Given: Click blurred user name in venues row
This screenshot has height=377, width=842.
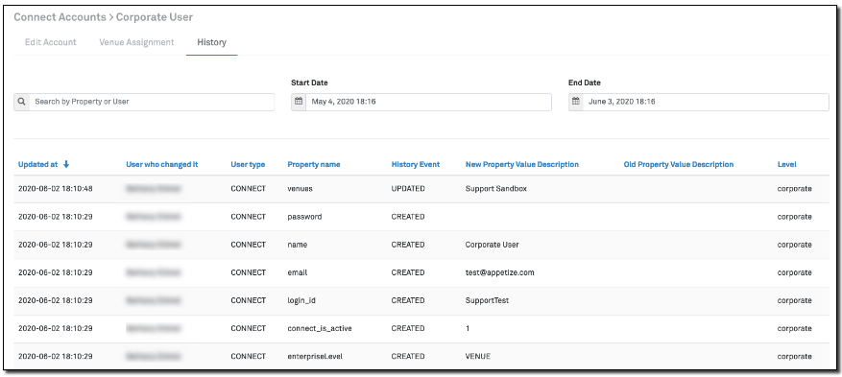Looking at the screenshot, I should [x=154, y=189].
